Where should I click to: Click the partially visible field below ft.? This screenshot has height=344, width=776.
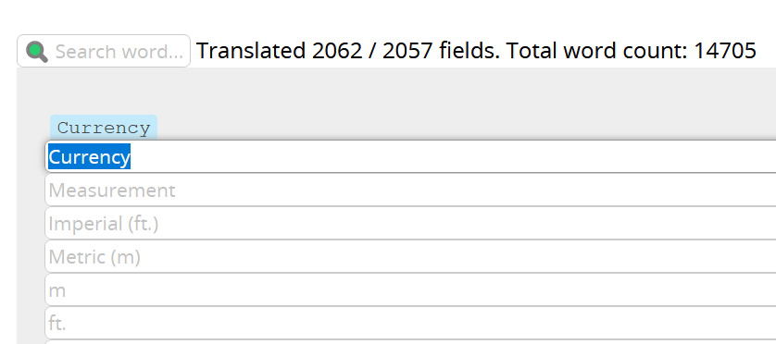click(x=410, y=342)
